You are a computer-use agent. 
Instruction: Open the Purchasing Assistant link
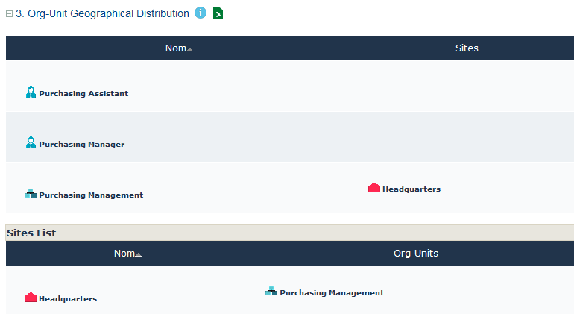(x=83, y=94)
